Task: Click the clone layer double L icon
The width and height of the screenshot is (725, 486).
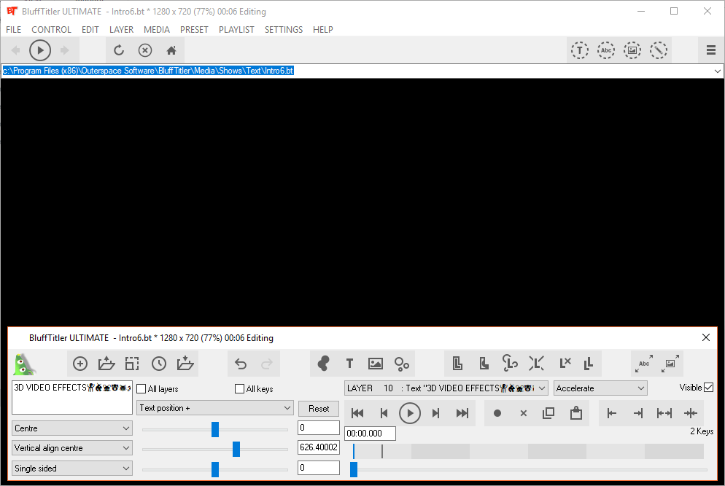Action: pyautogui.click(x=589, y=364)
